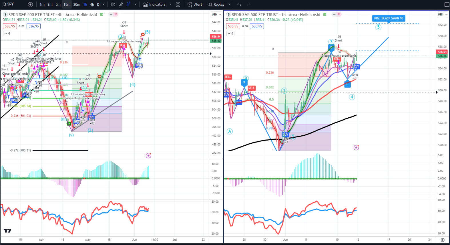Switch interval to 3m

tap(50, 5)
